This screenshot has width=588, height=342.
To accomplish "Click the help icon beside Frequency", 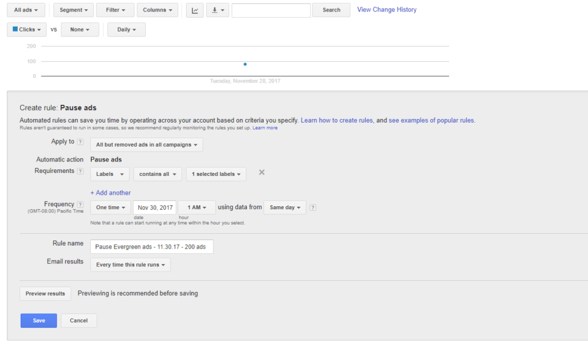I will (x=80, y=205).
